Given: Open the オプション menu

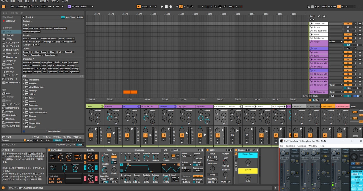Looking at the screenshot, I should point(55,1).
